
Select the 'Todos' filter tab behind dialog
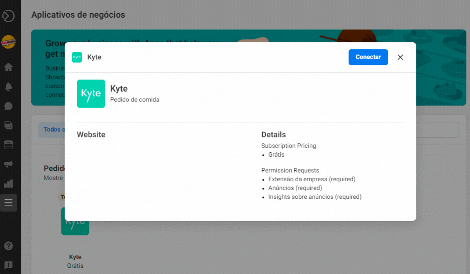click(x=51, y=130)
